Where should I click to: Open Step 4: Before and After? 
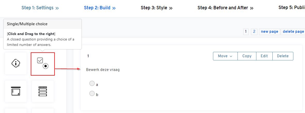click(x=223, y=8)
